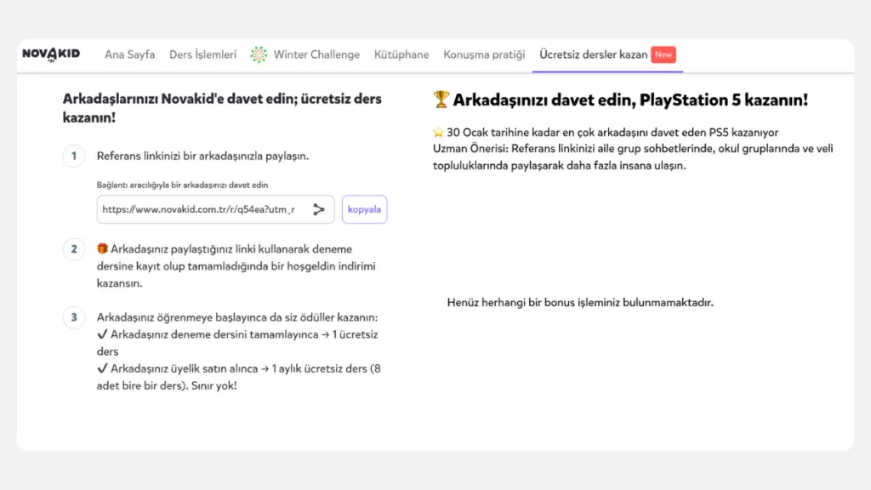This screenshot has height=490, width=871.
Task: Click the step 3 number circle
Action: (74, 317)
